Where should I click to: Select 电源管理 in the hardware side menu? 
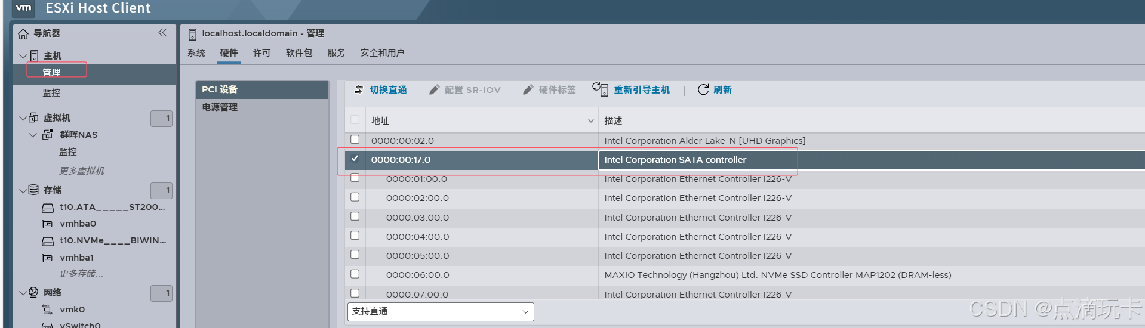coord(262,107)
